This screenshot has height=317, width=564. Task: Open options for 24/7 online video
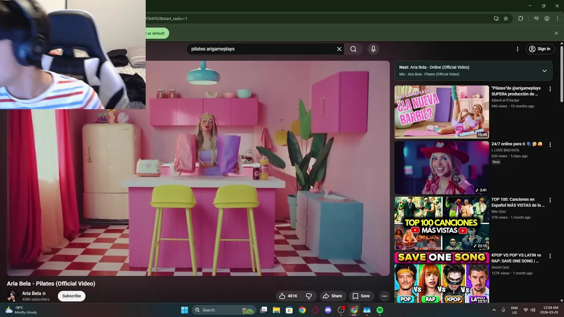click(x=550, y=144)
